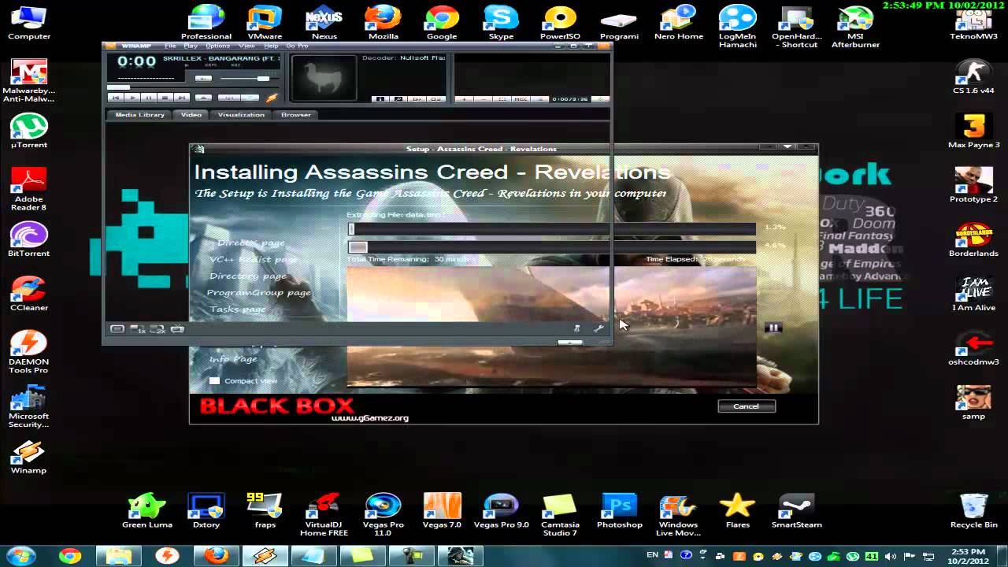The width and height of the screenshot is (1008, 567).
Task: Switch to the Video tab in Winamp
Action: click(x=191, y=115)
